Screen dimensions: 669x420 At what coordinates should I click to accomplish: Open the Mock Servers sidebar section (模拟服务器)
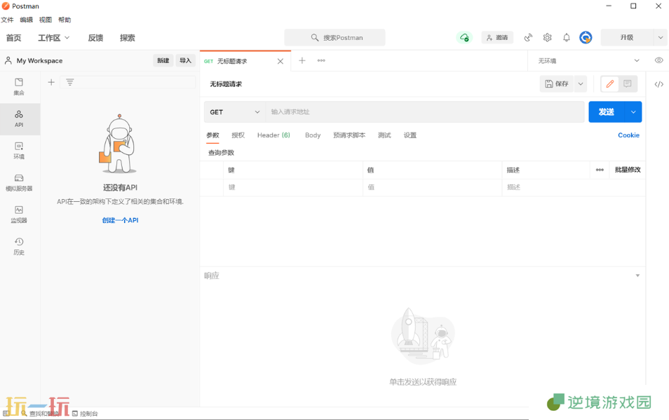pos(19,182)
